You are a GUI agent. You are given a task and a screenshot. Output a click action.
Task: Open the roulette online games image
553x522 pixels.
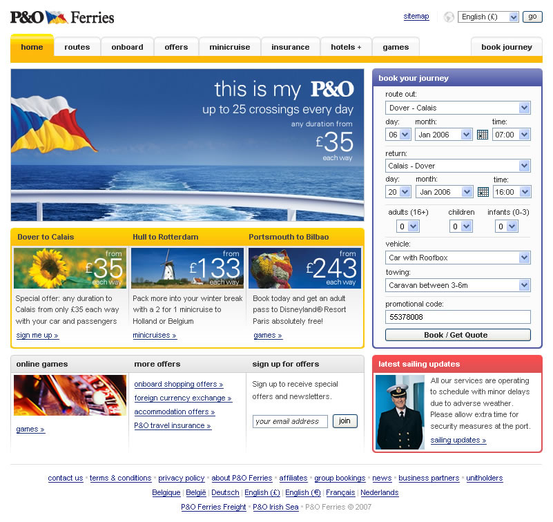click(x=70, y=395)
